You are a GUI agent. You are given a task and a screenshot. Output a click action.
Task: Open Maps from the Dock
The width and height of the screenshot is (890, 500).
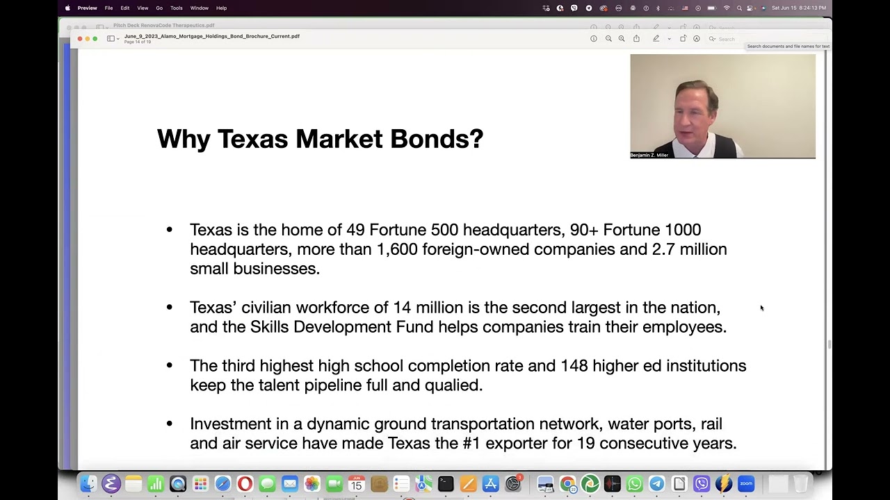[x=423, y=484]
